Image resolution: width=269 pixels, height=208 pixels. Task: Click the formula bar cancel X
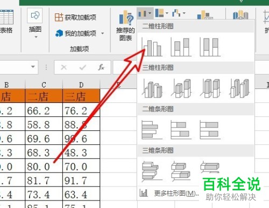(64, 68)
